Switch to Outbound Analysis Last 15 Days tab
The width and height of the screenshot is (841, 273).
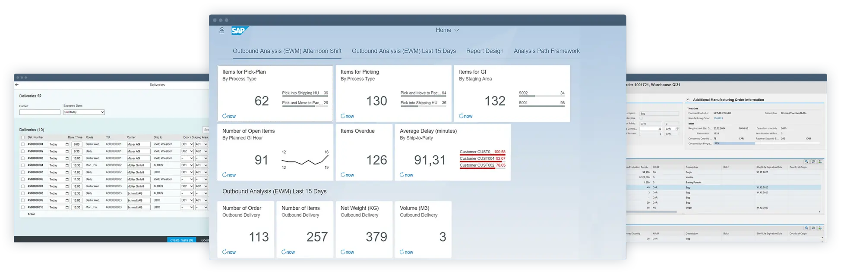(404, 51)
